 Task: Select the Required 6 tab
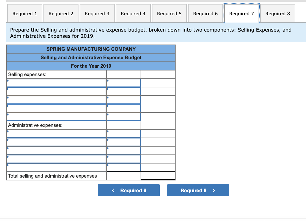205,14
